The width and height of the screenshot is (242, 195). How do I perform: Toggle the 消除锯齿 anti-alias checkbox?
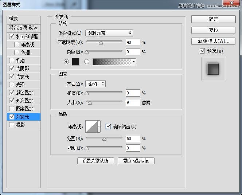pos(108,126)
